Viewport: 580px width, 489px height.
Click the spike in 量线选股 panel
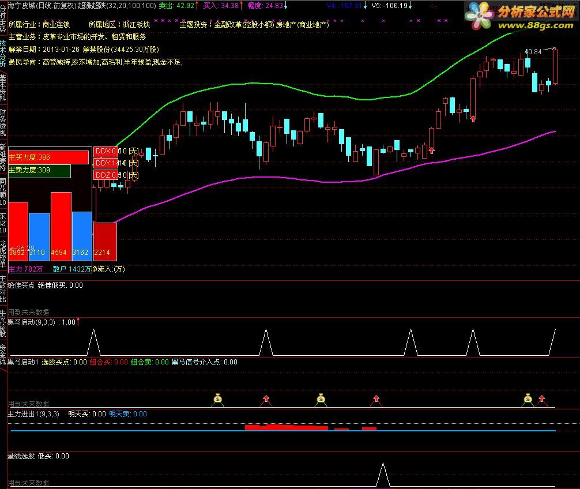coord(383,475)
